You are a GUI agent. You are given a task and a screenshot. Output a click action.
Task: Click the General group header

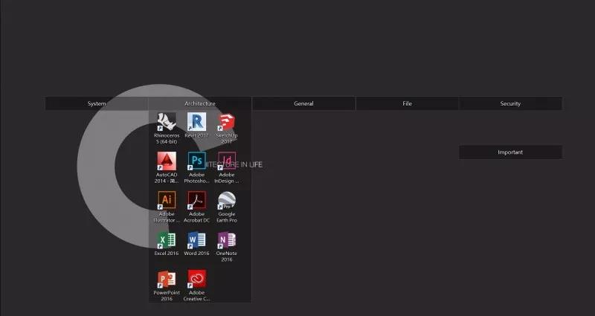(303, 103)
